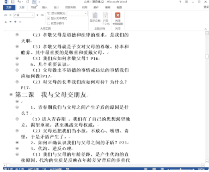This screenshot has width=209, height=172.
Task: Switch to the 设计 Design tab
Action: point(56,7)
